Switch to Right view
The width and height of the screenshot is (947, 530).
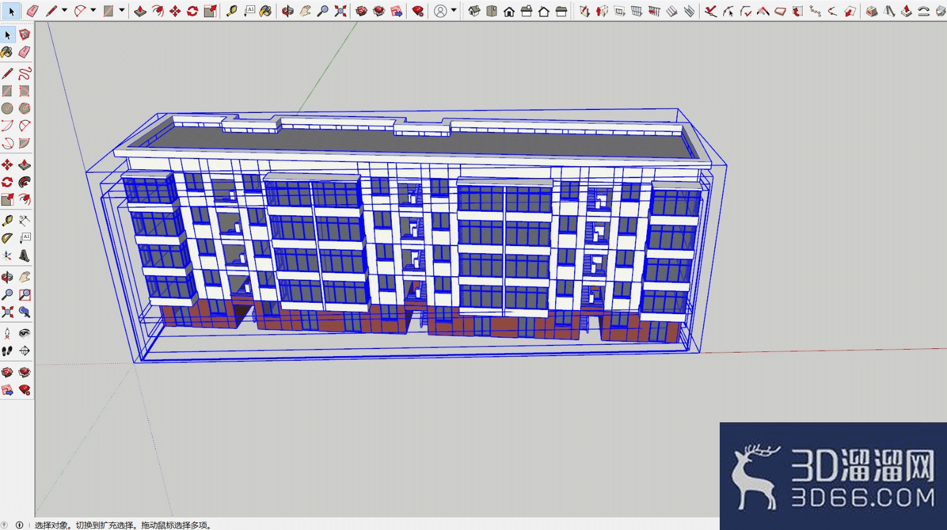[x=526, y=11]
